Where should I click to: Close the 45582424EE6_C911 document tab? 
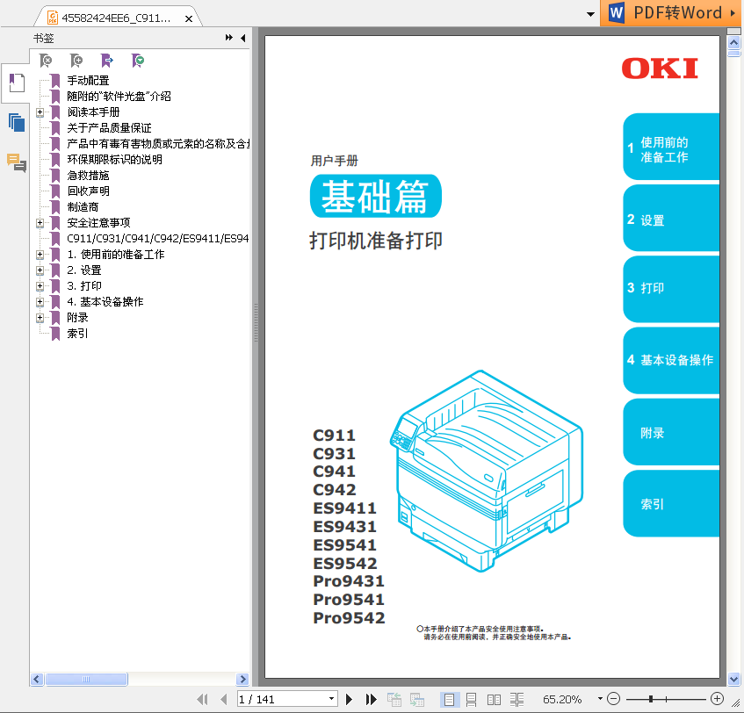pyautogui.click(x=188, y=18)
